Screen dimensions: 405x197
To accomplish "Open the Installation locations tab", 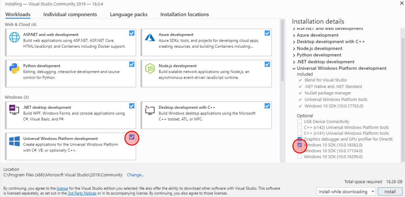I will pos(185,14).
